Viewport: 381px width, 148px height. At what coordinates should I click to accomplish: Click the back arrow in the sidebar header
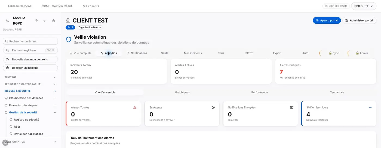click(44, 21)
